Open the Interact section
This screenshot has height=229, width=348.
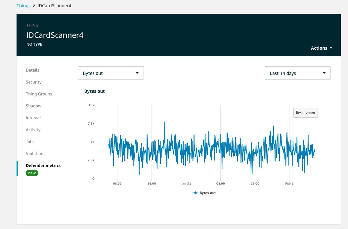pyautogui.click(x=33, y=118)
